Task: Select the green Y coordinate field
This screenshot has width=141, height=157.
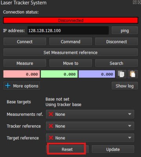Action: coord(59,74)
